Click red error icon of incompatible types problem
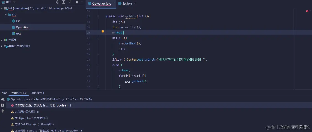Image resolution: width=312 pixels, height=132 pixels. (12, 105)
